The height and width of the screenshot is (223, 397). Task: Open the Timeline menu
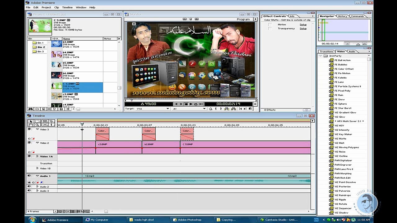[67, 7]
